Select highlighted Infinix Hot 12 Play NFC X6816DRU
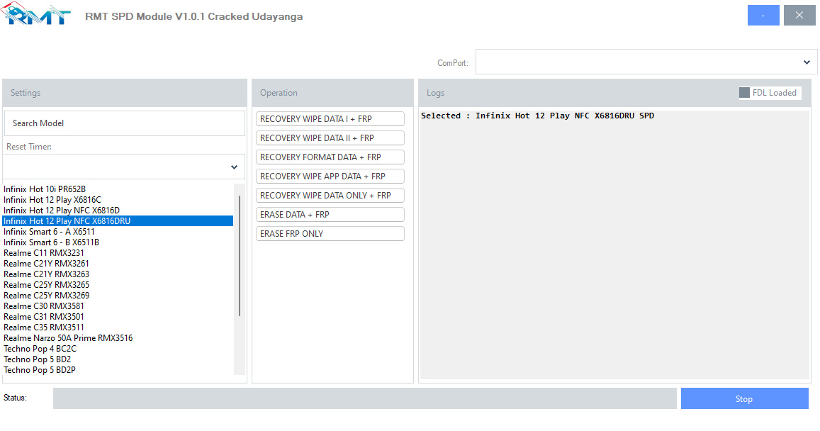This screenshot has height=431, width=820. (118, 220)
